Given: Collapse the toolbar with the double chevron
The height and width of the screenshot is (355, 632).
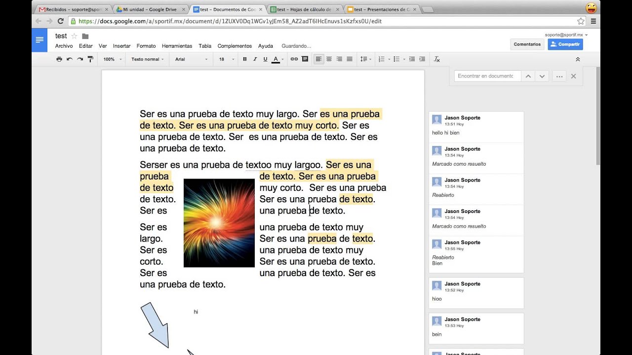Looking at the screenshot, I should [578, 59].
